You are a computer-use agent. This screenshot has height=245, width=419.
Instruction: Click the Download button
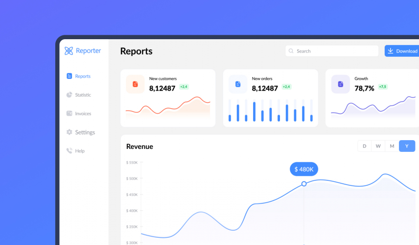coord(402,51)
